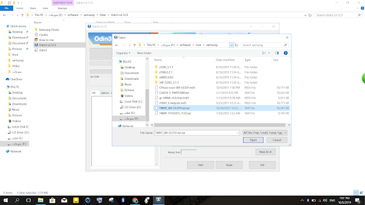The height and width of the screenshot is (205, 365).
Task: Toggle preview pane icon in Open dialog
Action: click(x=277, y=53)
